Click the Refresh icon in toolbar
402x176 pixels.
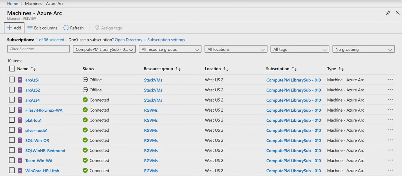point(66,28)
